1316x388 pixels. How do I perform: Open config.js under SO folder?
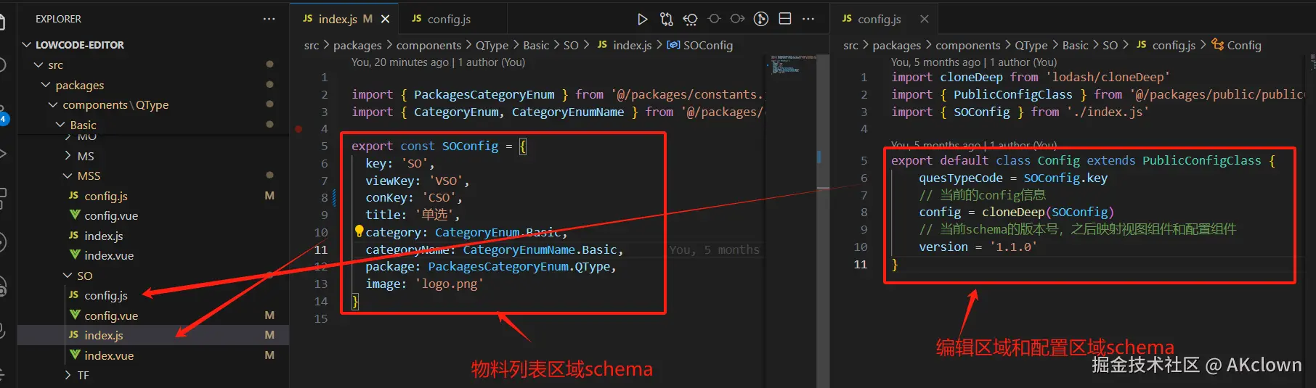point(106,295)
